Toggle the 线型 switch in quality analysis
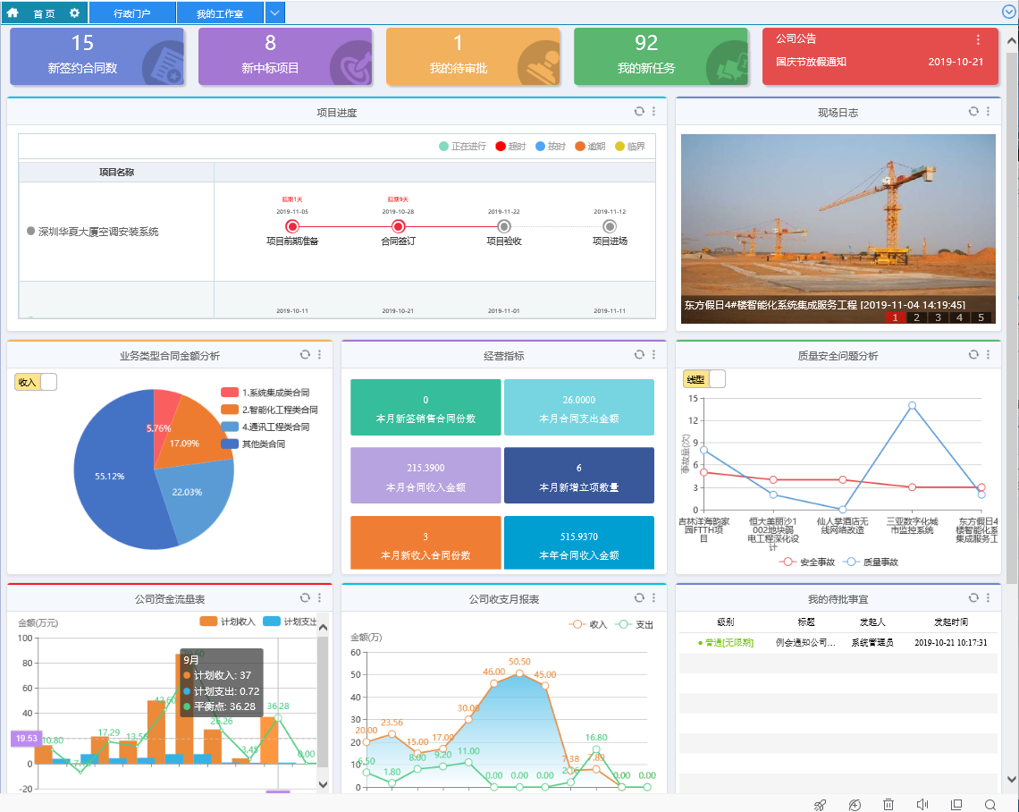This screenshot has width=1019, height=812. [x=704, y=379]
